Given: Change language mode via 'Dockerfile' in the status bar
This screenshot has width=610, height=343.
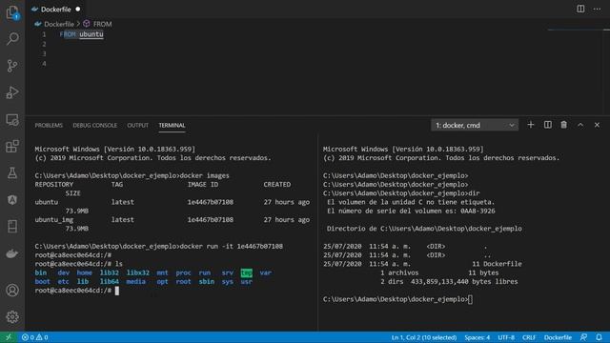Looking at the screenshot, I should pyautogui.click(x=558, y=337).
